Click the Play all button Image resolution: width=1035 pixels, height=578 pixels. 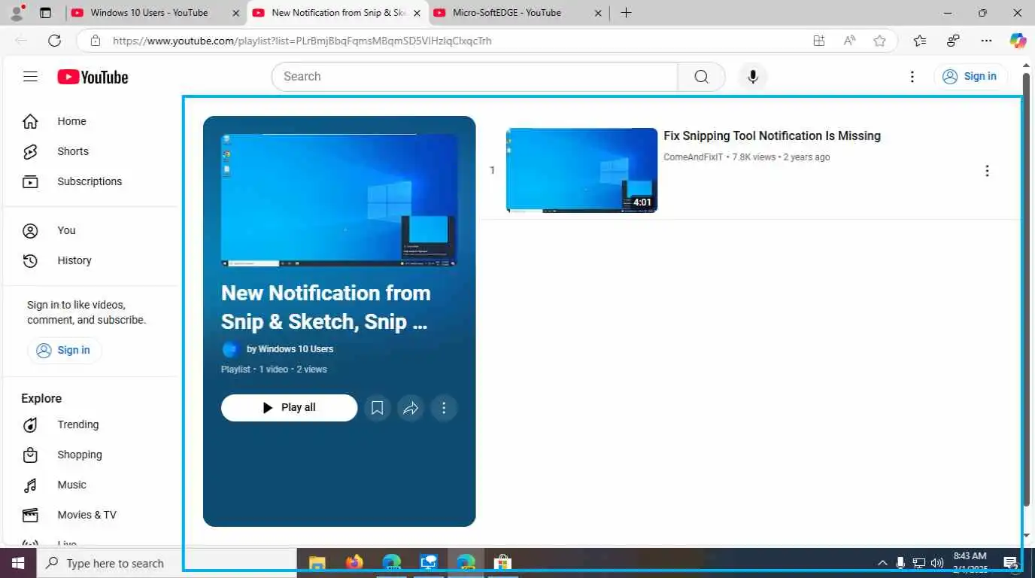[289, 408]
